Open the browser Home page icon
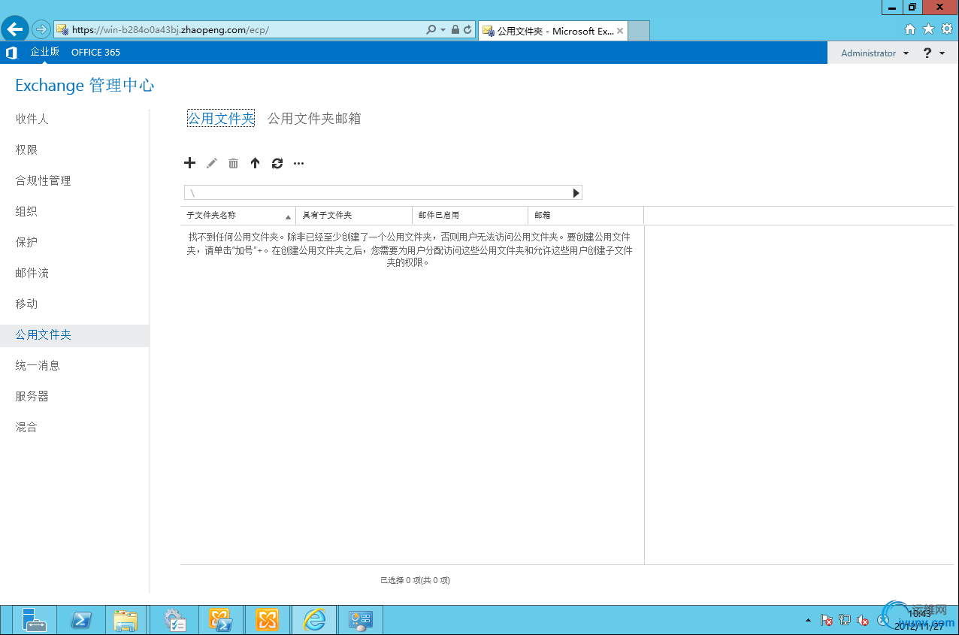The image size is (959, 635). pos(910,29)
